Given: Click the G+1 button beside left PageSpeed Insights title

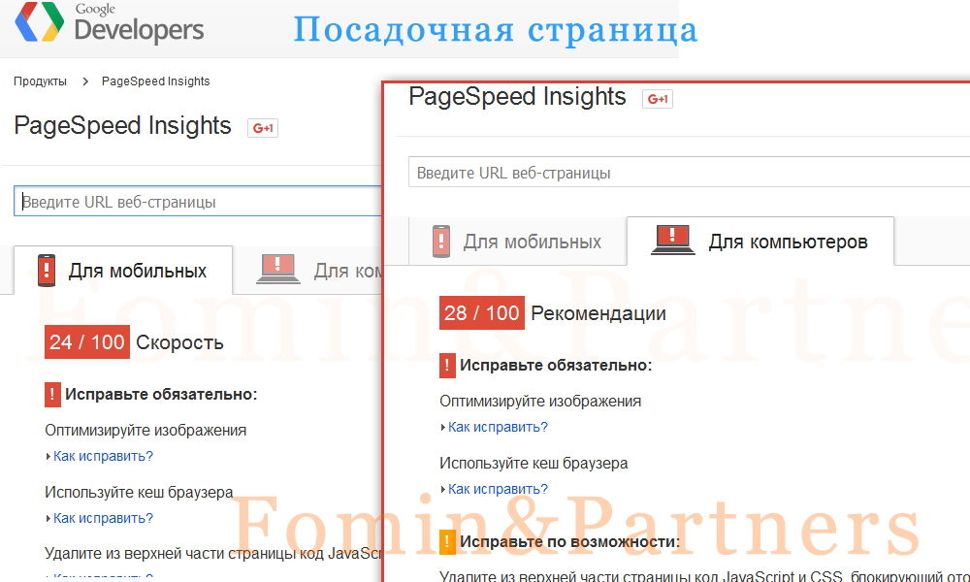Looking at the screenshot, I should pyautogui.click(x=263, y=128).
